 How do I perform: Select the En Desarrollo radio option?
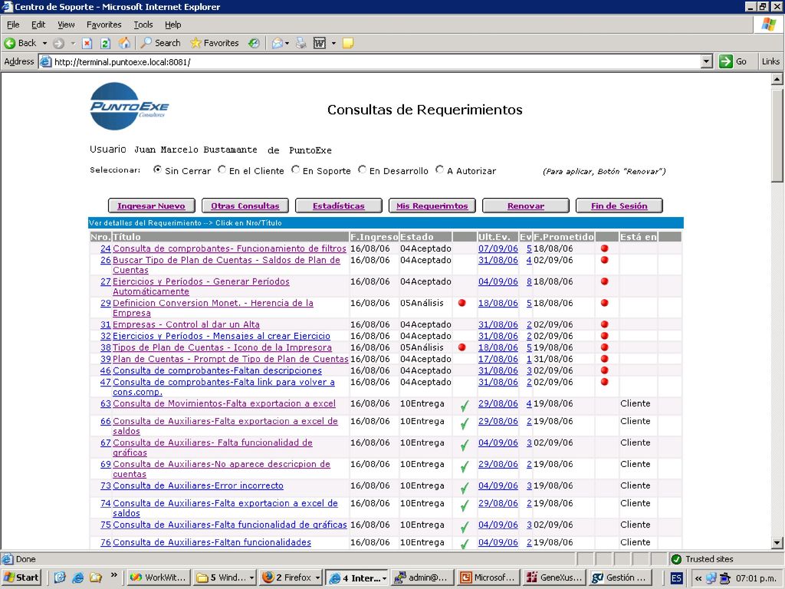pyautogui.click(x=362, y=169)
